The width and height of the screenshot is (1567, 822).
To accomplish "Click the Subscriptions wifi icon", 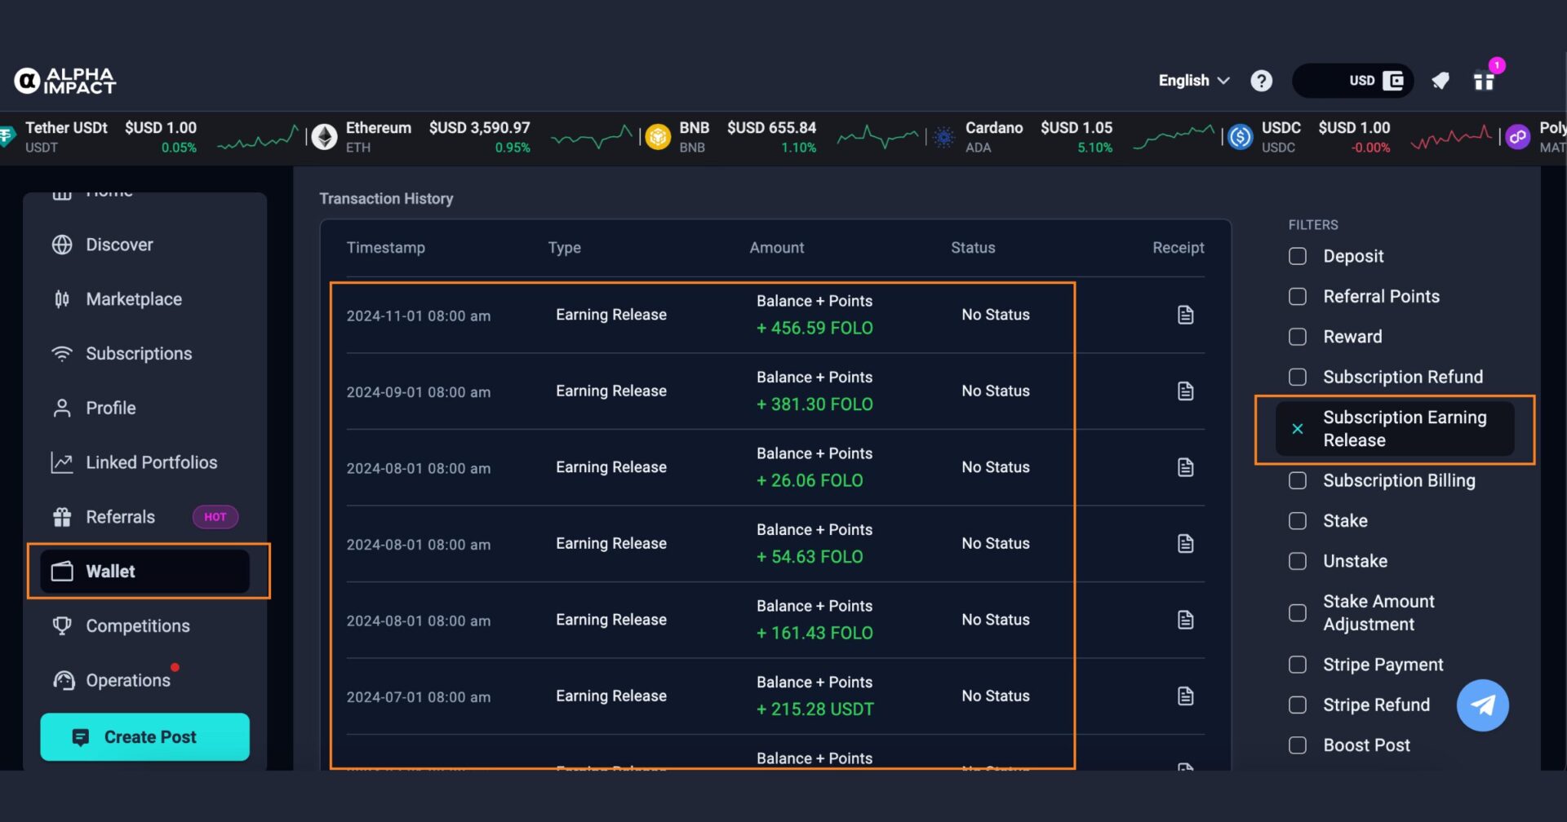I will pos(62,354).
